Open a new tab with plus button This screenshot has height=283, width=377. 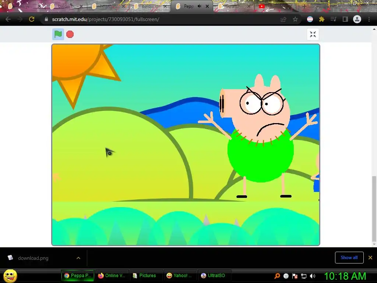point(304,6)
